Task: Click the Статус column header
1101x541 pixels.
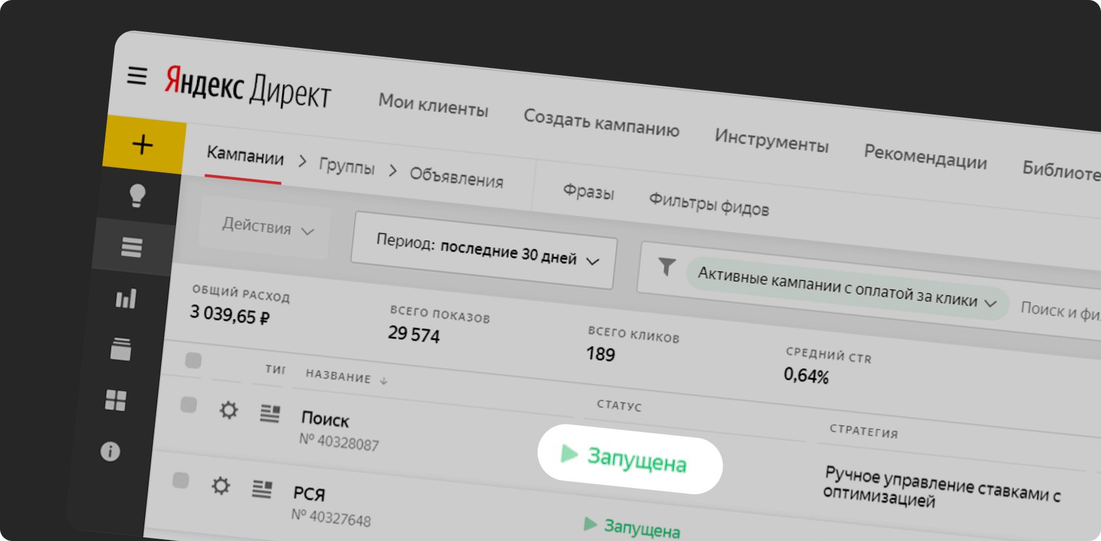Action: point(619,405)
